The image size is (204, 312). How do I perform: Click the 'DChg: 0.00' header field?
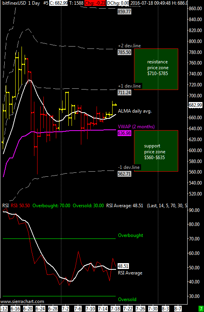(x=118, y=3)
